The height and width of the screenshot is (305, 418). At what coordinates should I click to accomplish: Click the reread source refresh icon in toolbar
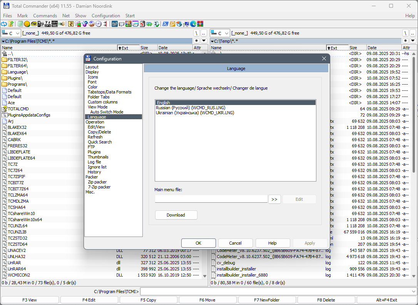(x=4, y=24)
